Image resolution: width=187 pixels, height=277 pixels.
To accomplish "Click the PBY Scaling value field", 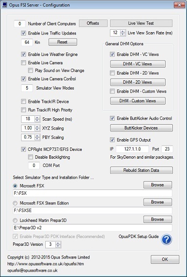I will [28, 137].
